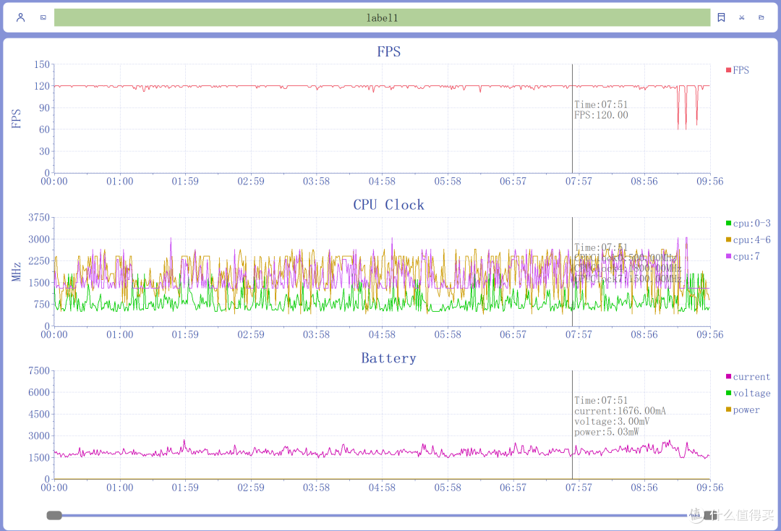Toggle the cpu:7 legend series

tap(743, 256)
